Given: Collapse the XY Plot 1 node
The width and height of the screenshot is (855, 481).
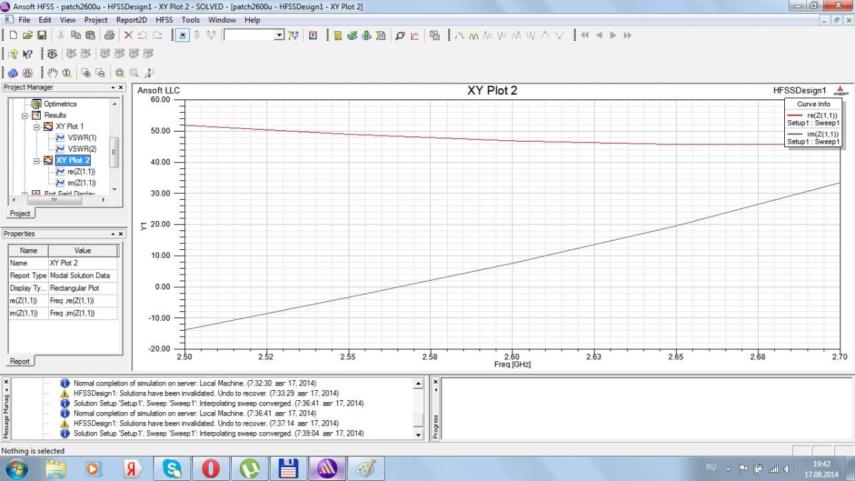Looking at the screenshot, I should tap(37, 126).
